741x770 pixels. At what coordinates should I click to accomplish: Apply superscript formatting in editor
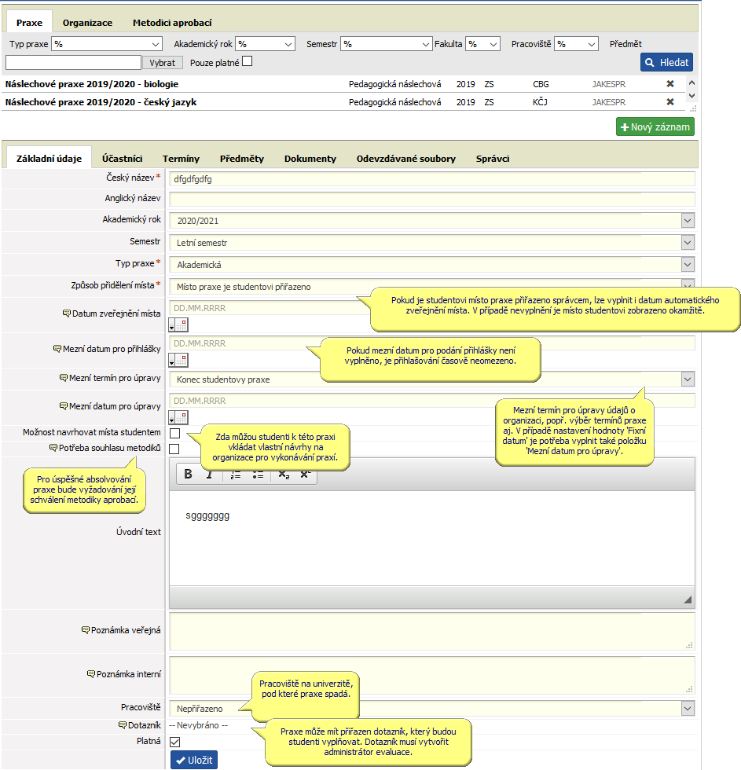[306, 475]
